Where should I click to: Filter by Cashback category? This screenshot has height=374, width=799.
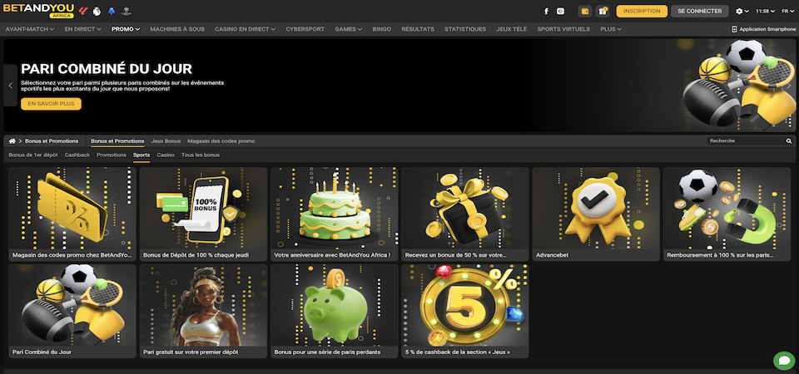pos(77,155)
